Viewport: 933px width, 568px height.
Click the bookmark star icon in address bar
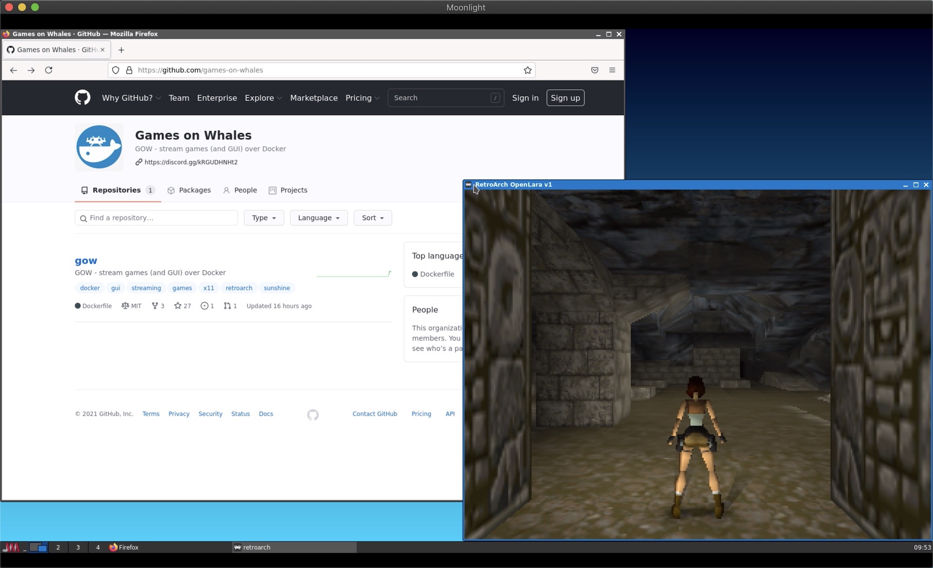pyautogui.click(x=527, y=70)
